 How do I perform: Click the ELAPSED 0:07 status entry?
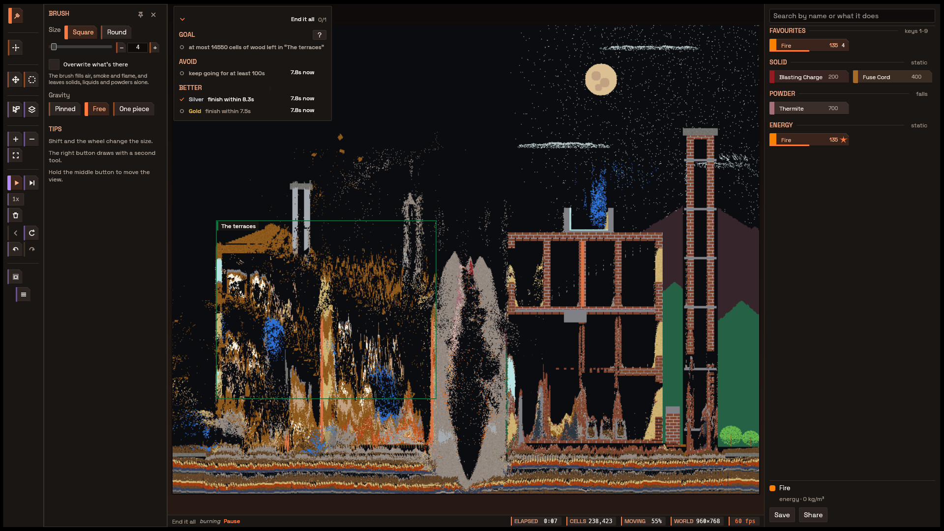pyautogui.click(x=535, y=521)
